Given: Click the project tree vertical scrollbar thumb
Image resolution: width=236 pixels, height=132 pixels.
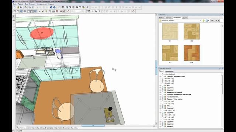Looking at the screenshot, I should pos(222,84).
